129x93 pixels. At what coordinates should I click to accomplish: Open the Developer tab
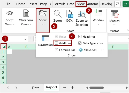click(106, 4)
